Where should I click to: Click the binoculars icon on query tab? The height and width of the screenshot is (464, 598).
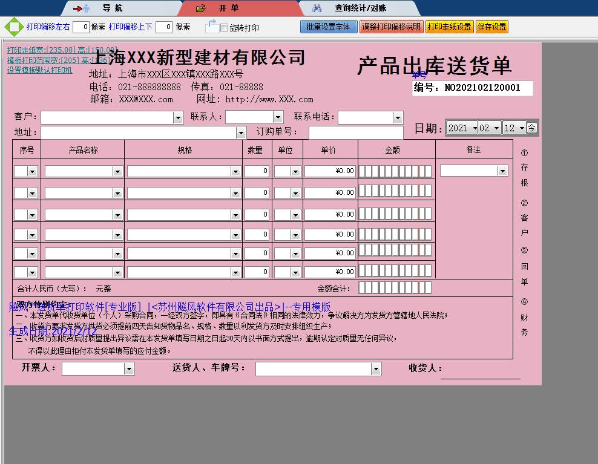coord(317,8)
